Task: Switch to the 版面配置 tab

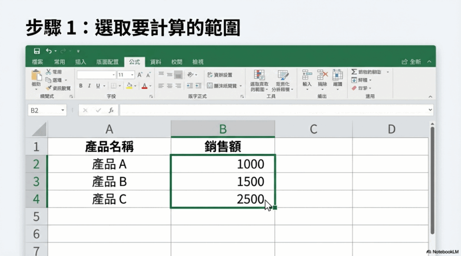Action: pyautogui.click(x=107, y=62)
